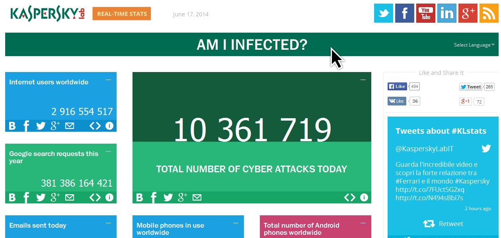This screenshot has height=238, width=501.
Task: Click the Facebook Like button
Action: coord(397,86)
